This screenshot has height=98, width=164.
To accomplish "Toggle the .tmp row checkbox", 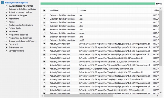I will (x=44, y=37).
